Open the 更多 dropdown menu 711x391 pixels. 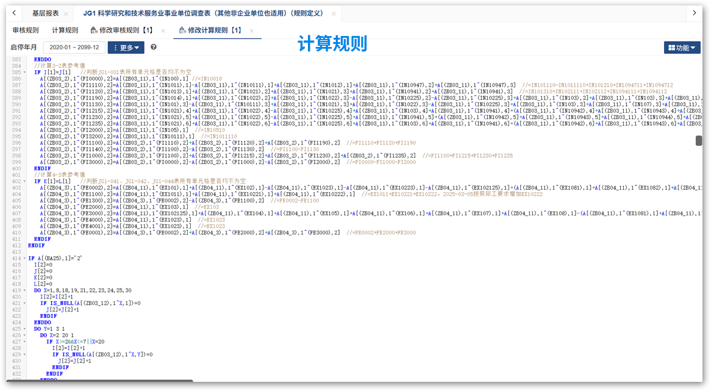[126, 48]
